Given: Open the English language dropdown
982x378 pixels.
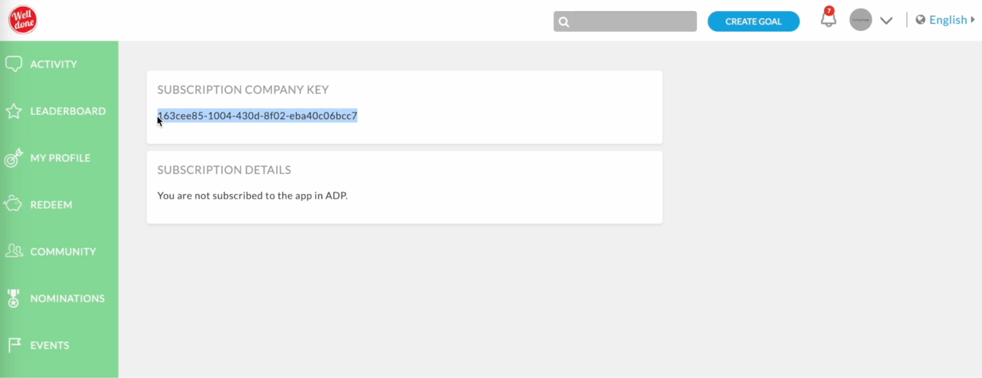Looking at the screenshot, I should pyautogui.click(x=945, y=20).
